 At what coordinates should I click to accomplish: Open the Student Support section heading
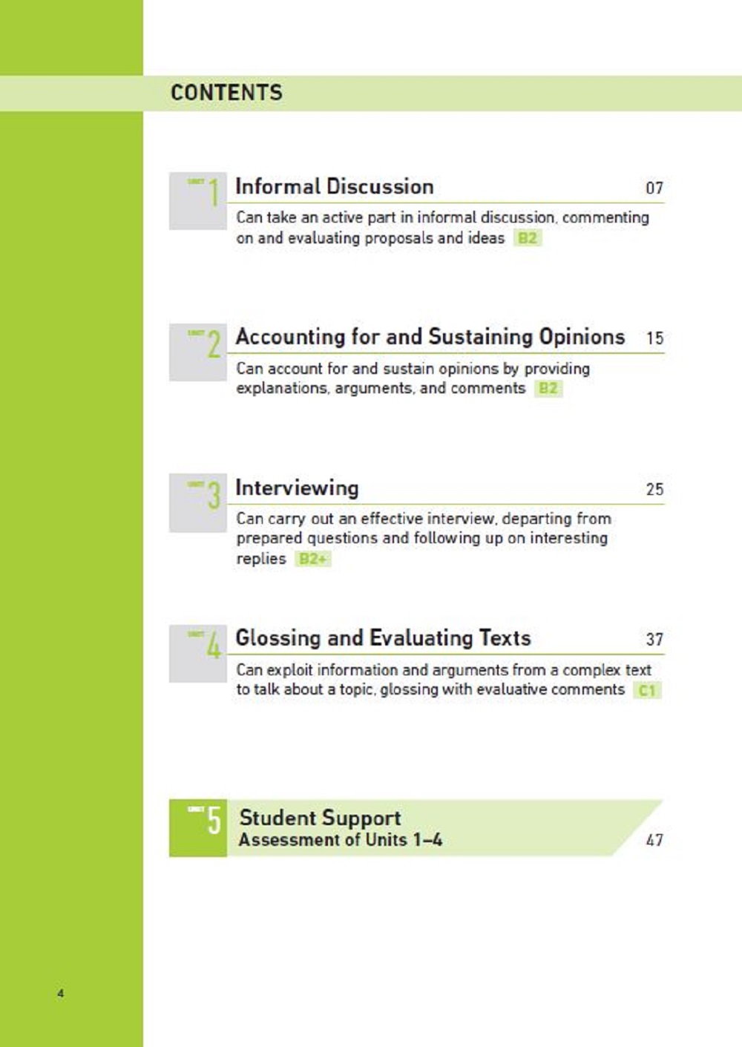click(320, 818)
